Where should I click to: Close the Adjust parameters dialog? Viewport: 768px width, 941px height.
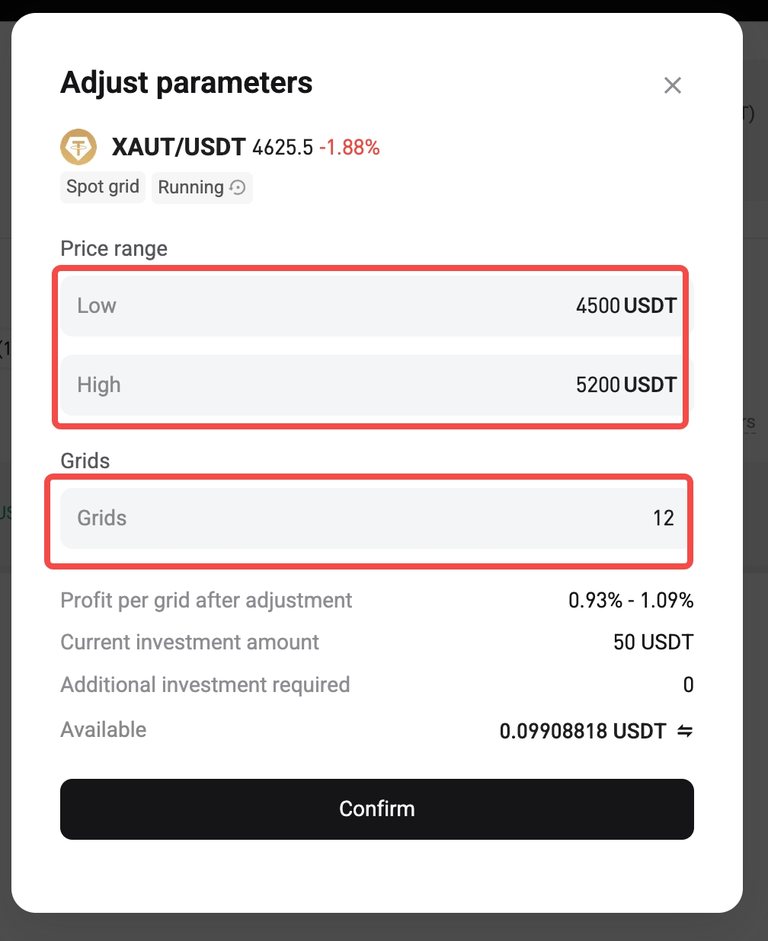672,85
